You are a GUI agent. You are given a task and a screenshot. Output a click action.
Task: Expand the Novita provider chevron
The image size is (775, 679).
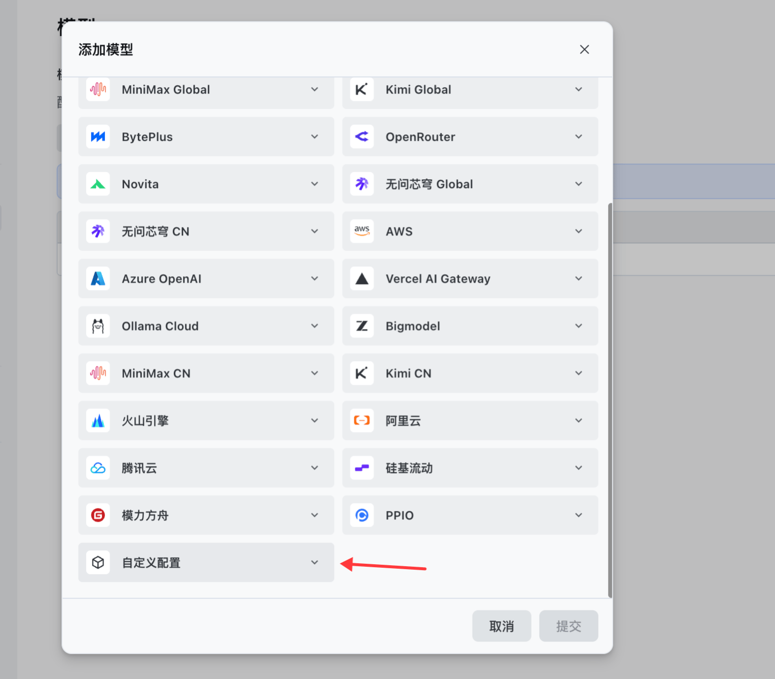[314, 184]
